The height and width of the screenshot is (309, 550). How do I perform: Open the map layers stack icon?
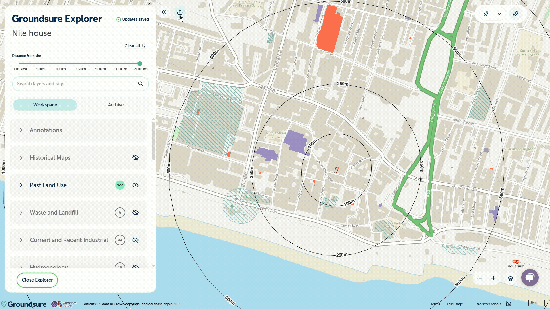pyautogui.click(x=510, y=278)
